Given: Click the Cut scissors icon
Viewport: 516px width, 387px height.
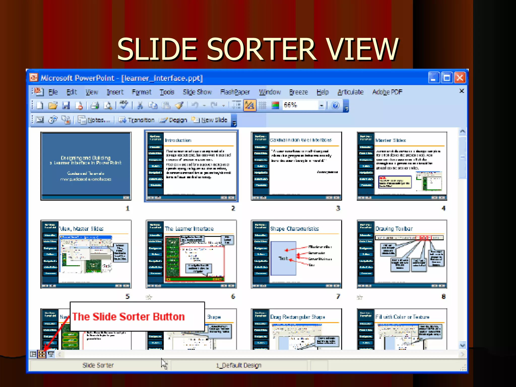Looking at the screenshot, I should point(140,105).
